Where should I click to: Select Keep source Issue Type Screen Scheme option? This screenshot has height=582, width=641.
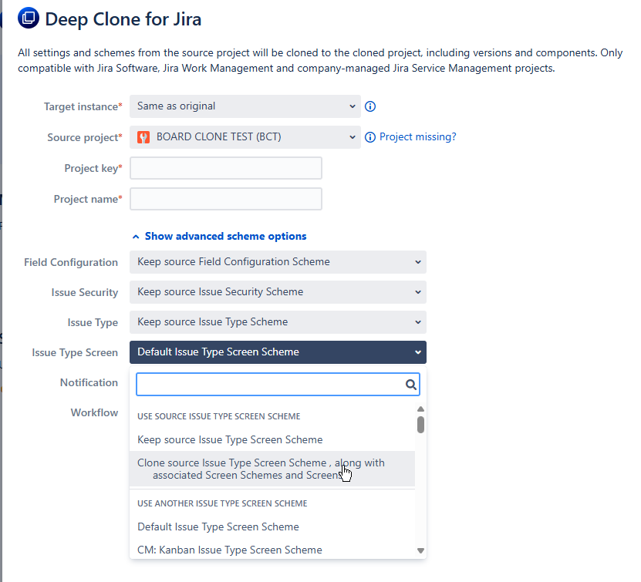tap(272, 440)
